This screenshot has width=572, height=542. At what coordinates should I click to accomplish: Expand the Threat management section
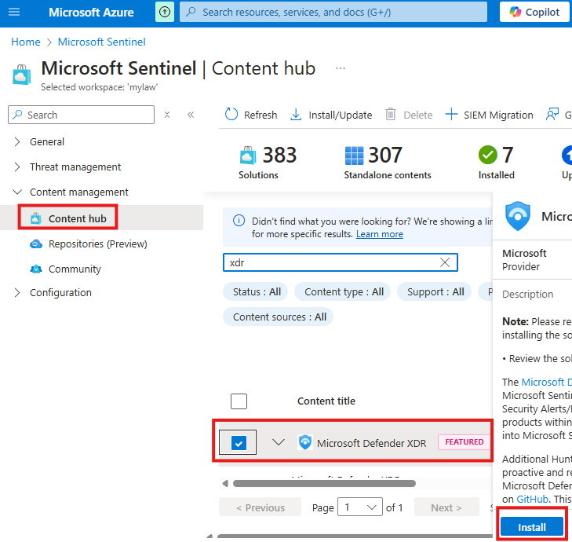16,167
